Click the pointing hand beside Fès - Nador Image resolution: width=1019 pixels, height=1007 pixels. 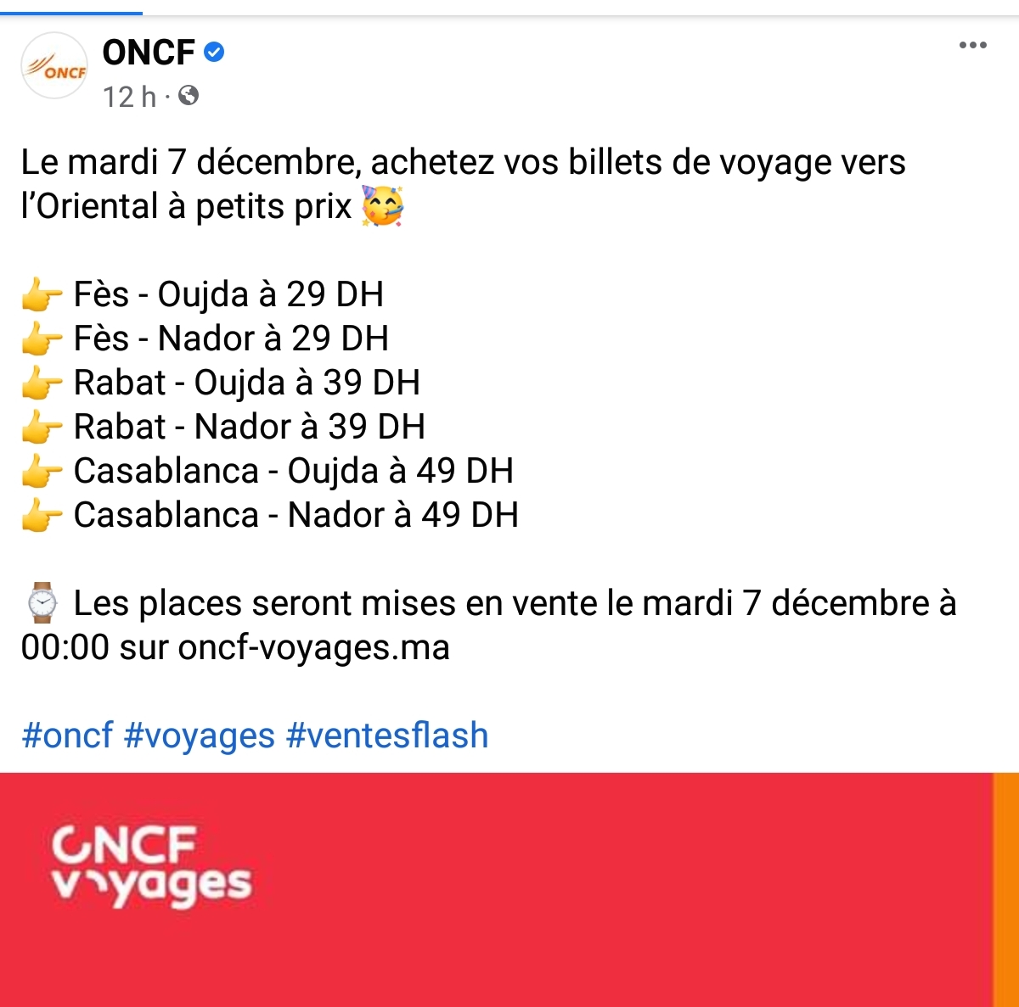pos(42,340)
